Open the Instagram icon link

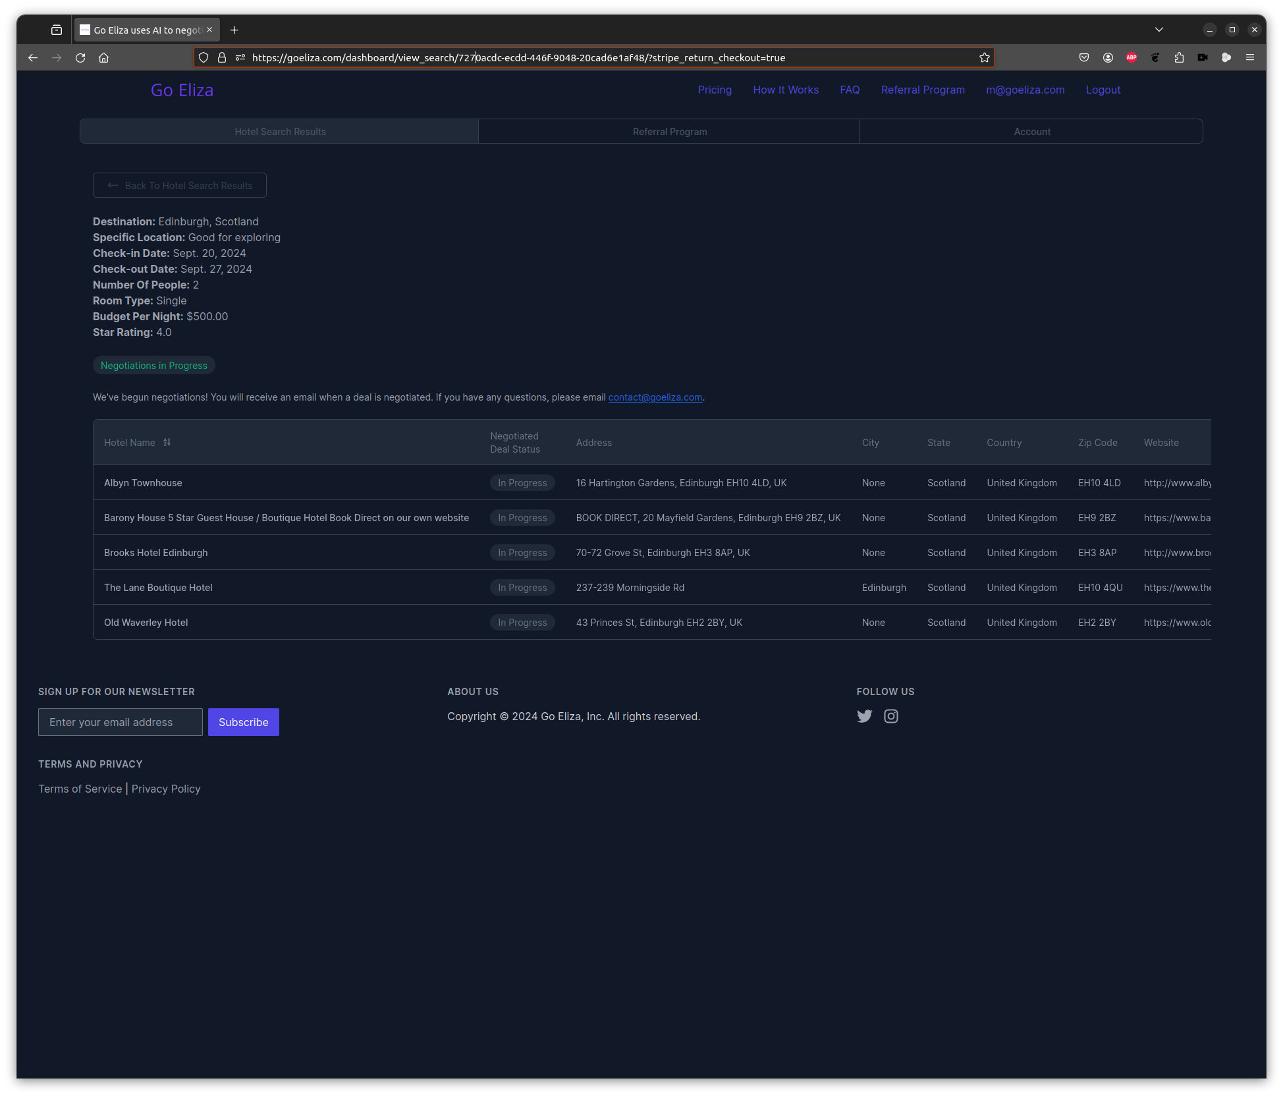(890, 716)
